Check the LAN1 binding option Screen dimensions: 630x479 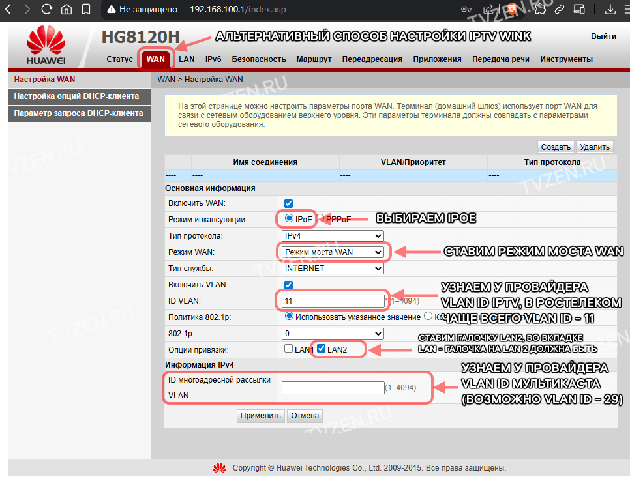(x=288, y=349)
